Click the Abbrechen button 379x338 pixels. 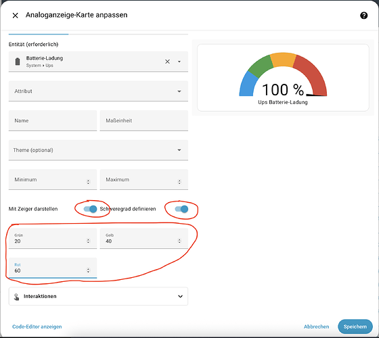316,327
